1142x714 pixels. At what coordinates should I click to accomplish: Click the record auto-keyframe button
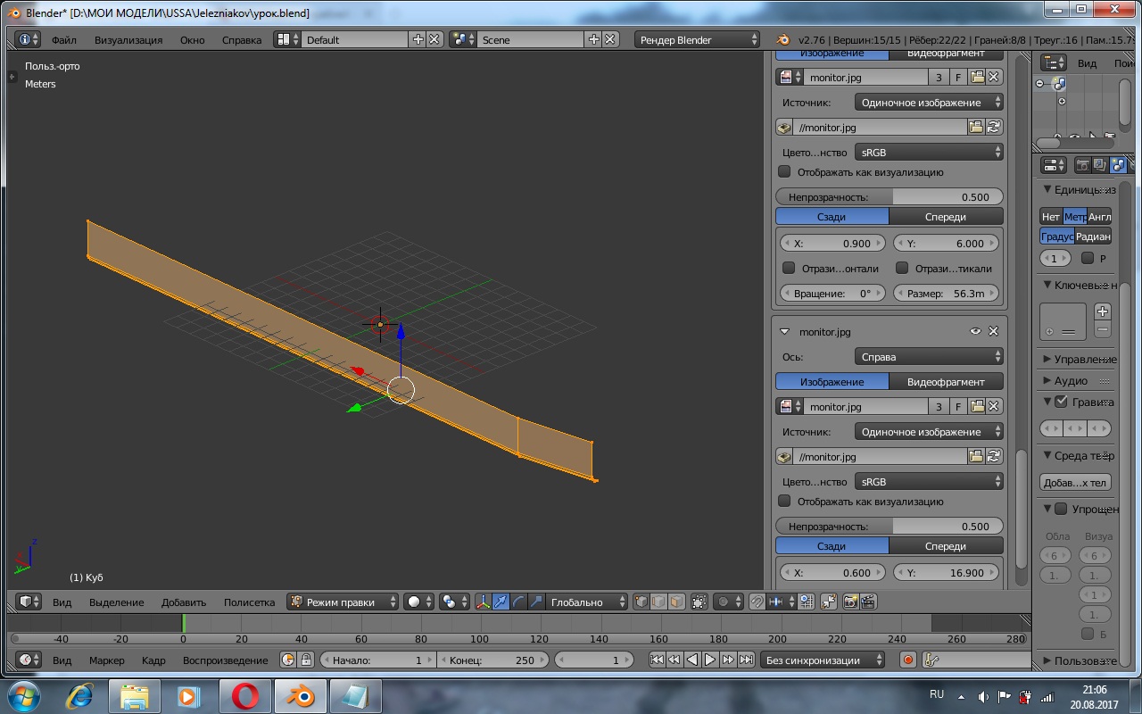pyautogui.click(x=908, y=660)
